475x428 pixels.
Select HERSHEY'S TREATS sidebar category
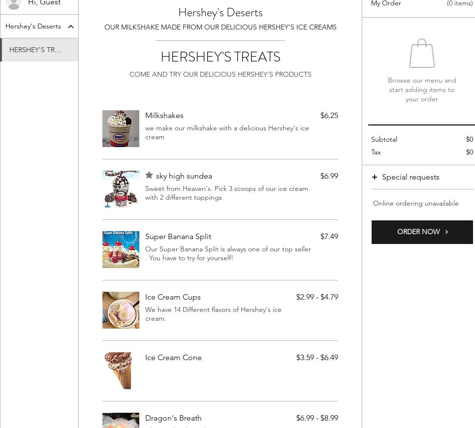tap(35, 50)
